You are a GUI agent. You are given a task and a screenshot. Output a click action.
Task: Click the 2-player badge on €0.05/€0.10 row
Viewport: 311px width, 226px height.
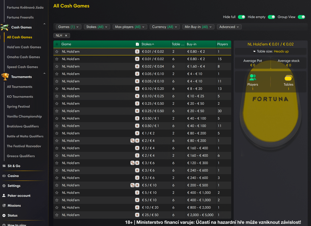[x=137, y=74]
